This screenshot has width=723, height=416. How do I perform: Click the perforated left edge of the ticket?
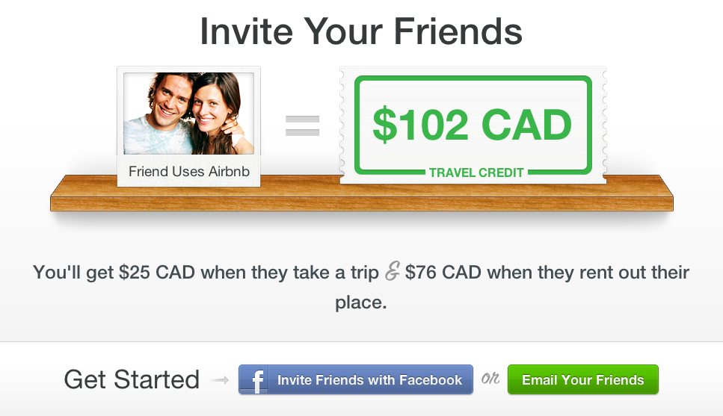coord(344,125)
